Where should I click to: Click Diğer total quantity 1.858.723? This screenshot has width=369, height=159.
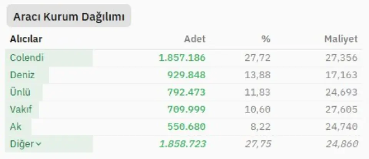point(182,144)
